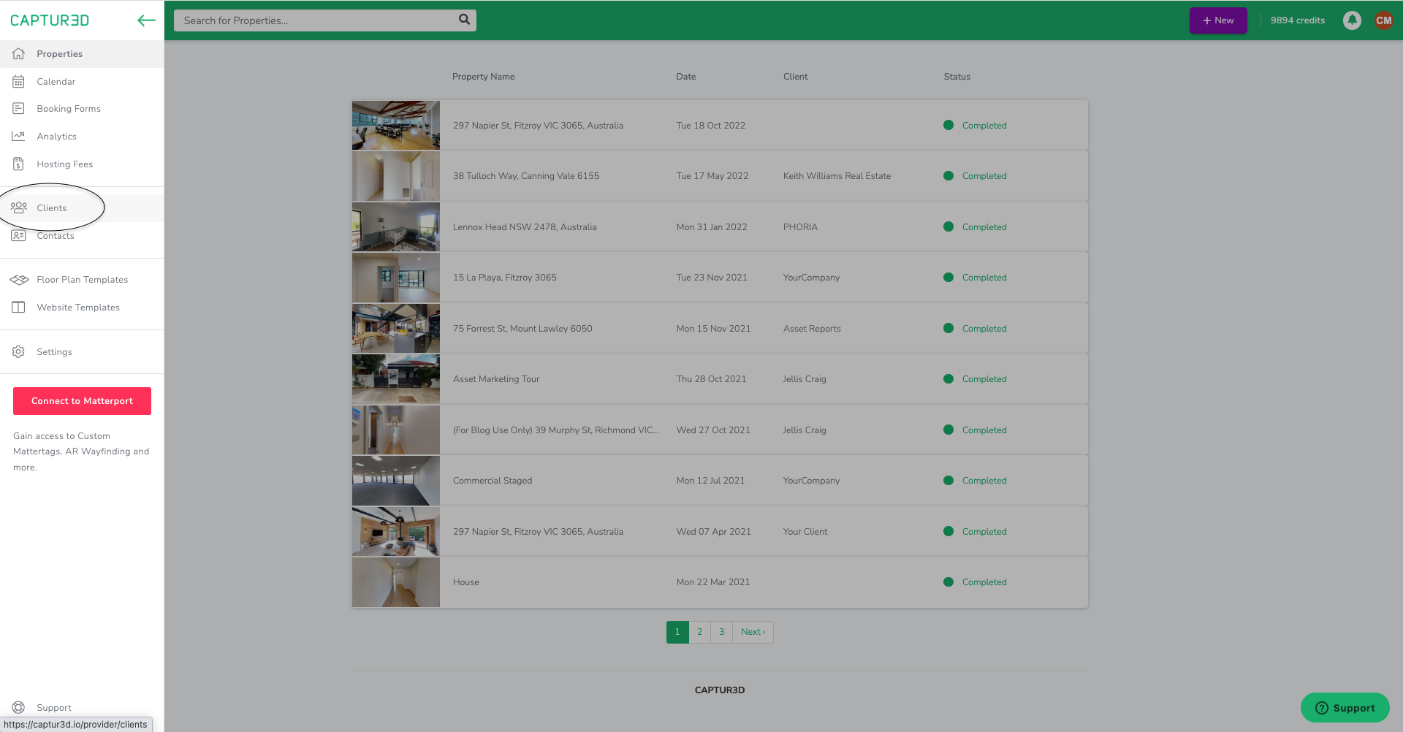This screenshot has width=1403, height=732.
Task: Click Completed status of Commercial Staged
Action: [975, 481]
